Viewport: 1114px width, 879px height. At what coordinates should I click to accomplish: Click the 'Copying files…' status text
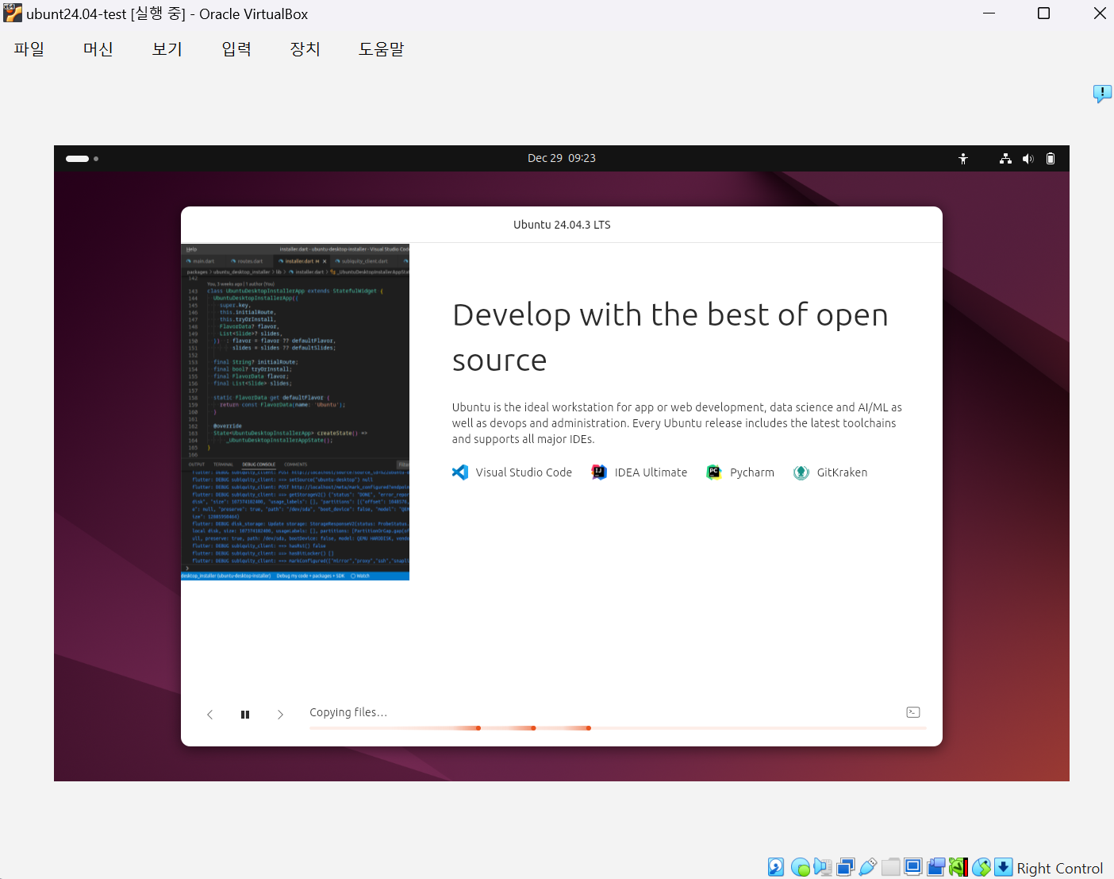(x=348, y=712)
